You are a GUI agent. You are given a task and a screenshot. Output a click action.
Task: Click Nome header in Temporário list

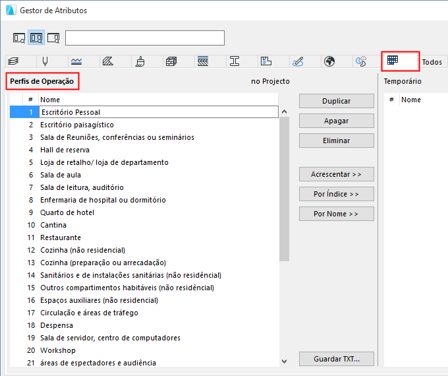click(411, 100)
